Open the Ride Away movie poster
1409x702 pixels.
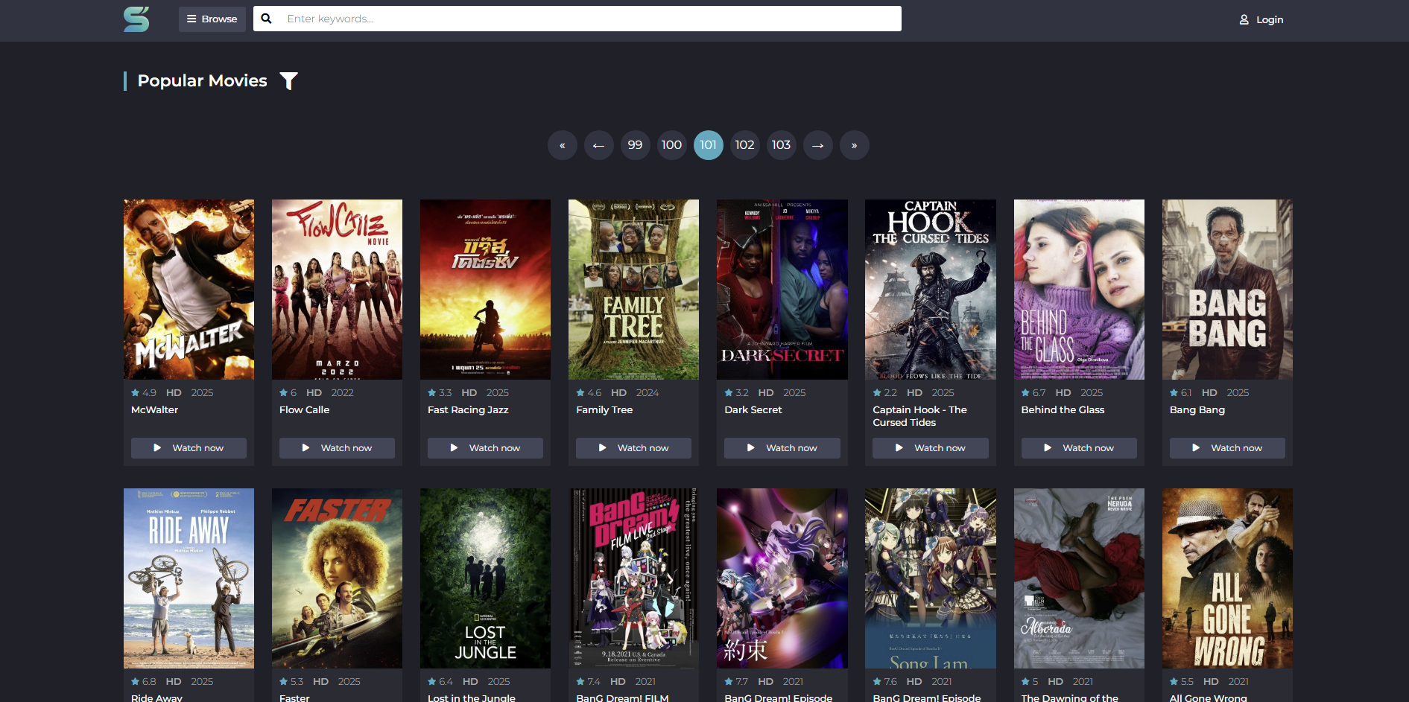(188, 578)
